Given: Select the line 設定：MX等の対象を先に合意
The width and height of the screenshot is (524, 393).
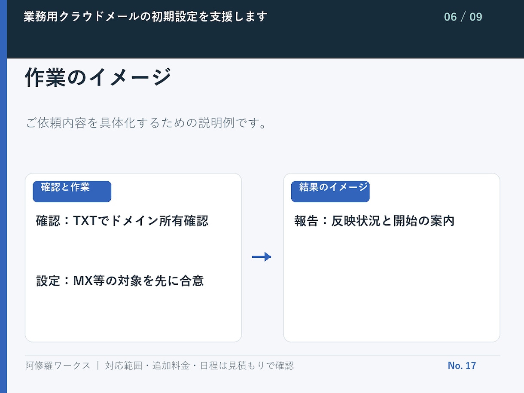Looking at the screenshot, I should [120, 281].
